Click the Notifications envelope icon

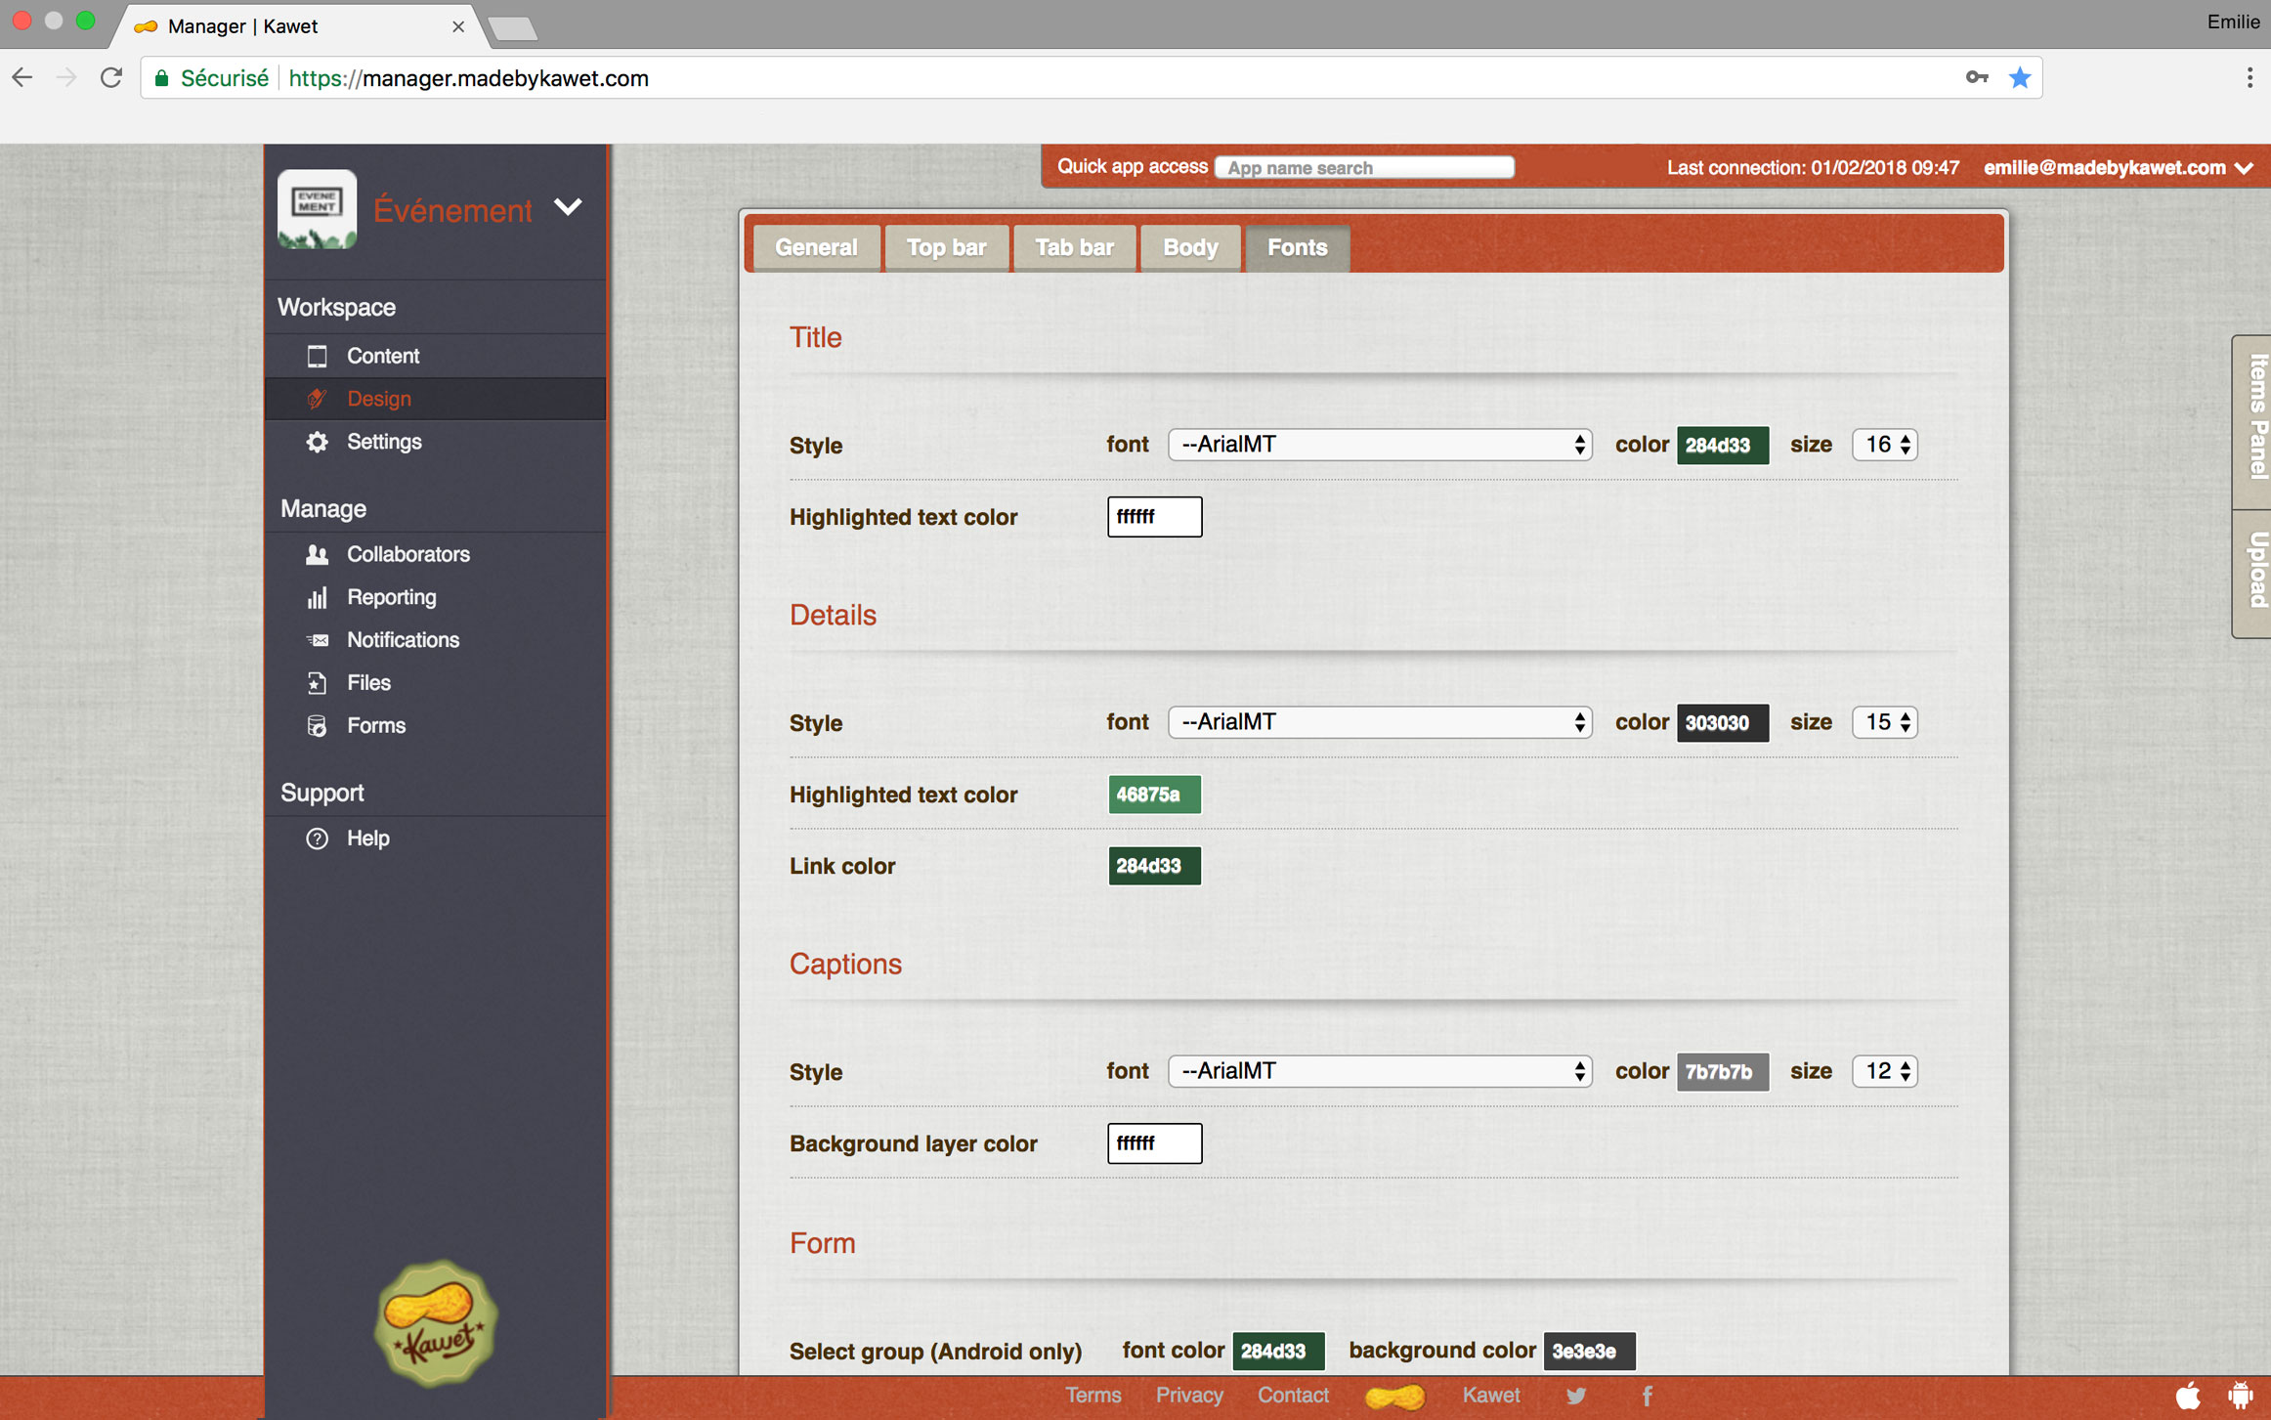click(x=317, y=640)
